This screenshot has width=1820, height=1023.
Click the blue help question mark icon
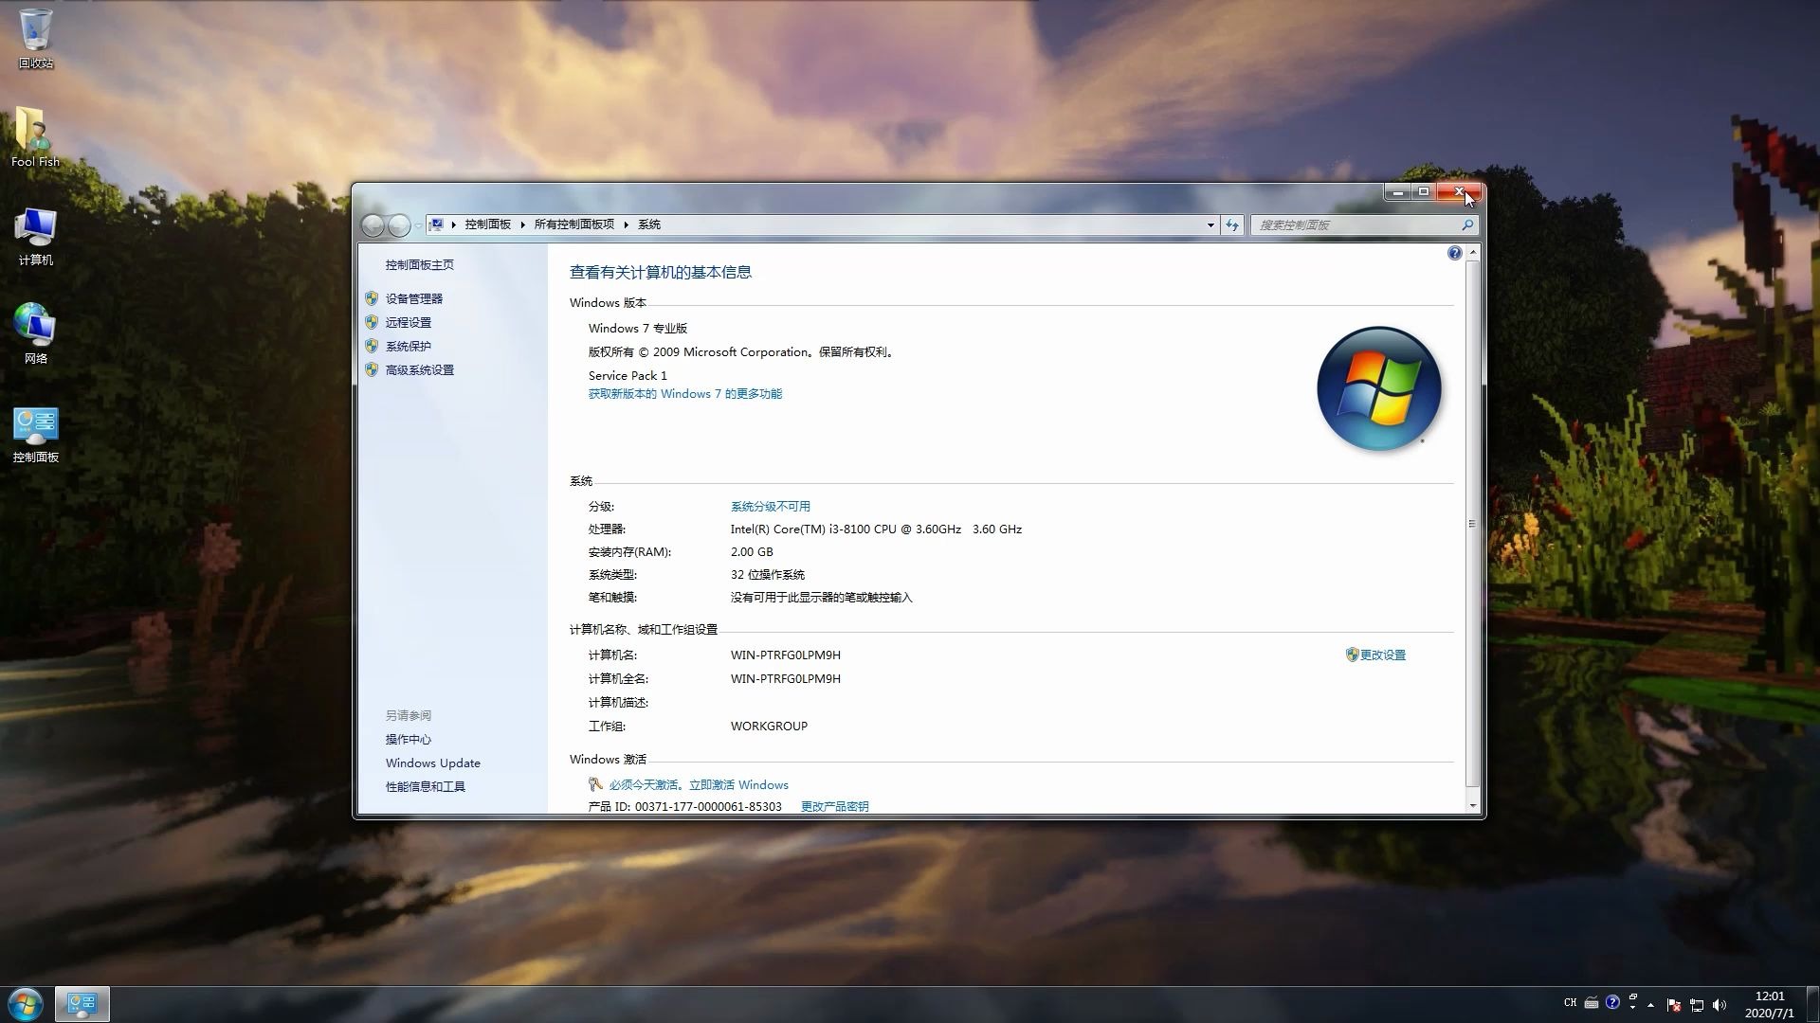[x=1454, y=253]
